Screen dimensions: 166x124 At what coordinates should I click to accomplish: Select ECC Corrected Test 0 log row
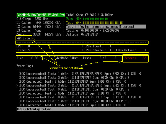[x=72, y=93]
